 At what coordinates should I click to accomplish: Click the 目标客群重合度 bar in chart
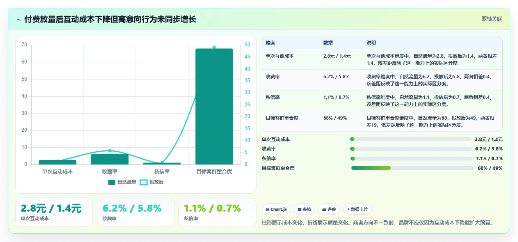pyautogui.click(x=214, y=106)
